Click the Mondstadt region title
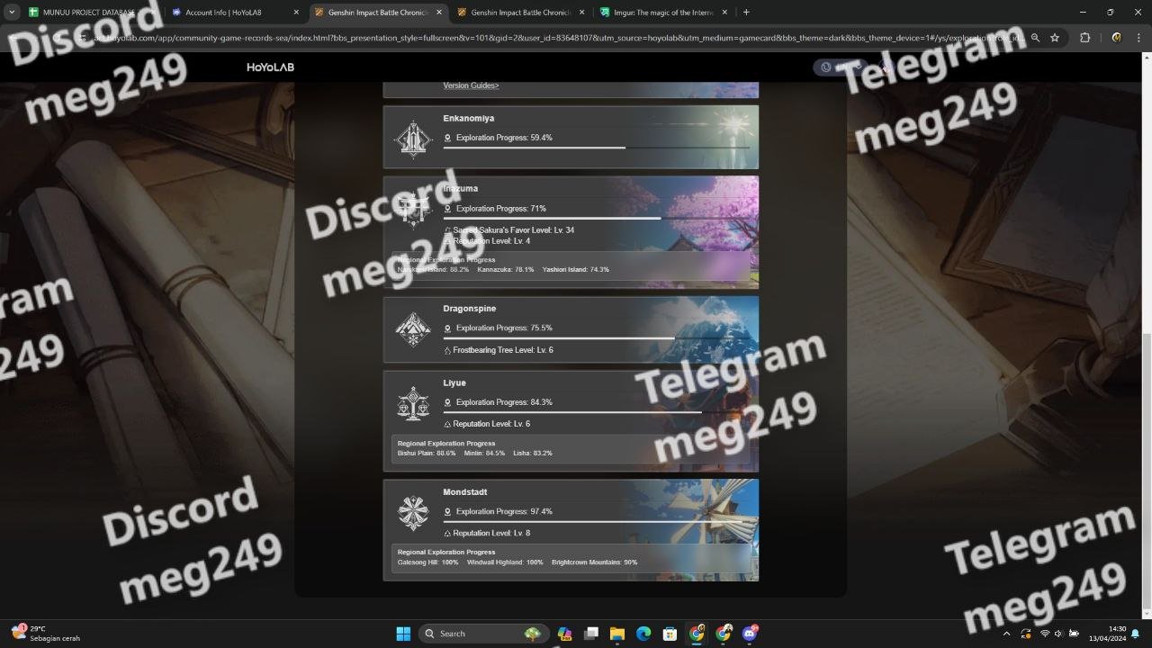Screen dimensions: 1152x648 [465, 492]
